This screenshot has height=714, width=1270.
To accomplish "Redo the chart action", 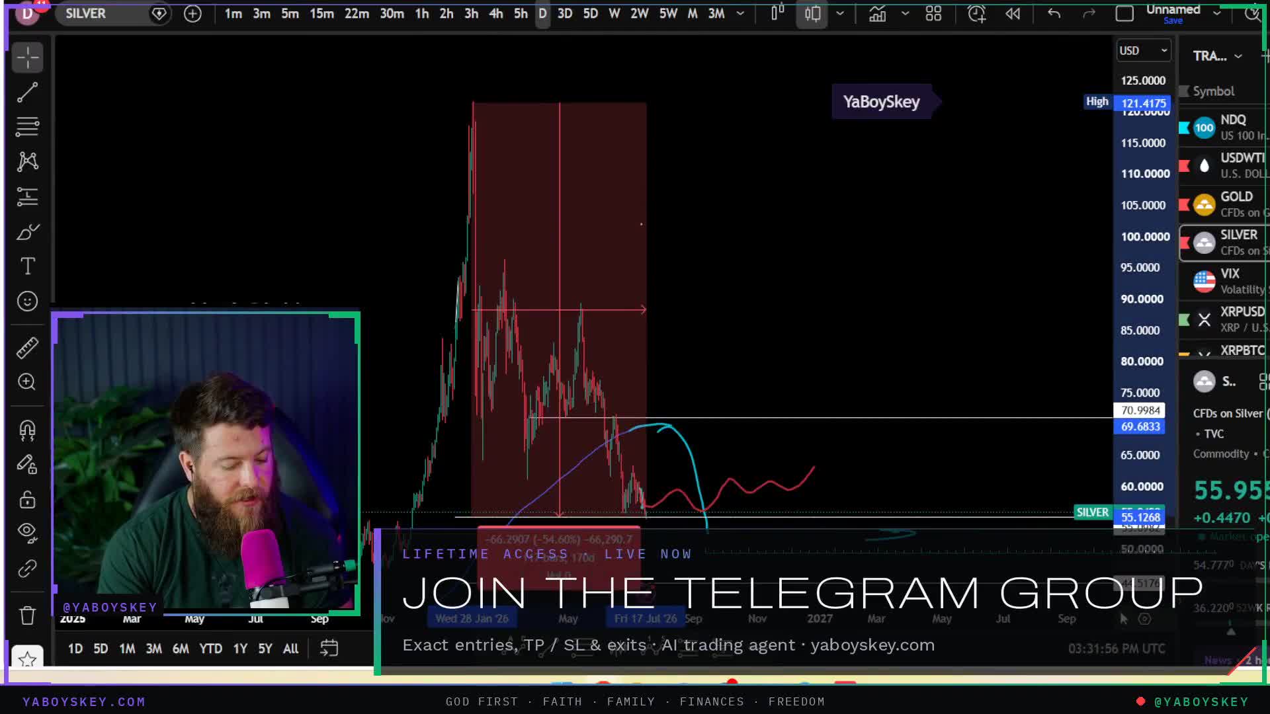I will [x=1089, y=13].
